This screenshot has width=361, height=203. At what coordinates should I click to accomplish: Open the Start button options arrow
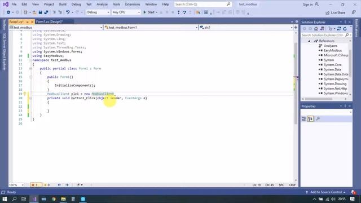[x=157, y=12]
